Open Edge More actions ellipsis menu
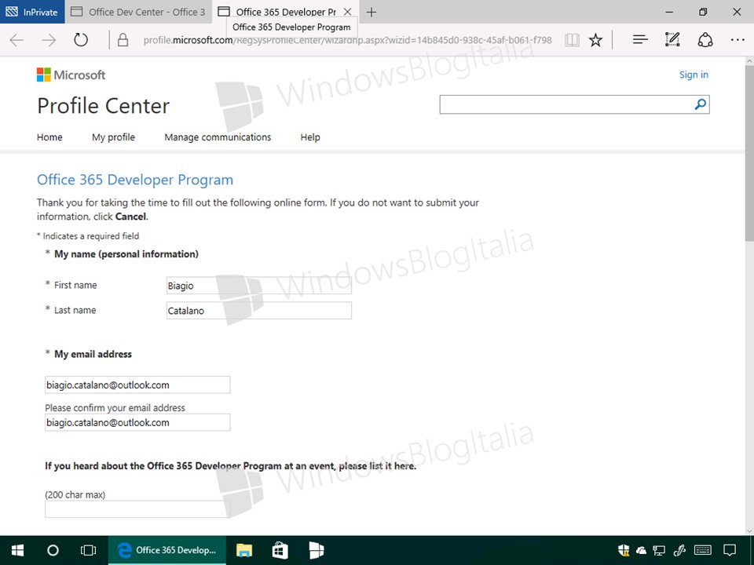The height and width of the screenshot is (565, 754). tap(738, 40)
